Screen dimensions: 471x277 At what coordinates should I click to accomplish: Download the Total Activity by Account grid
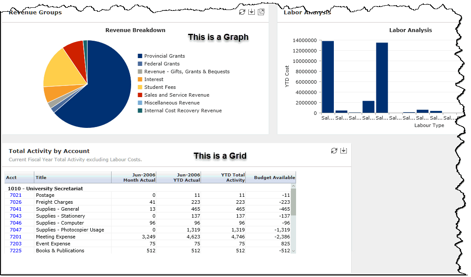343,150
